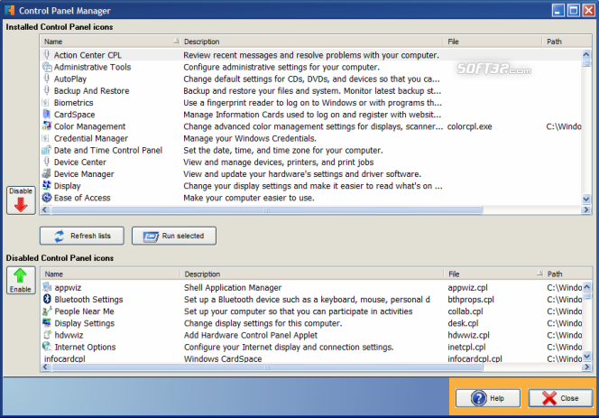
Task: Select the infocardcpl.cpl file cell
Action: coord(475,358)
